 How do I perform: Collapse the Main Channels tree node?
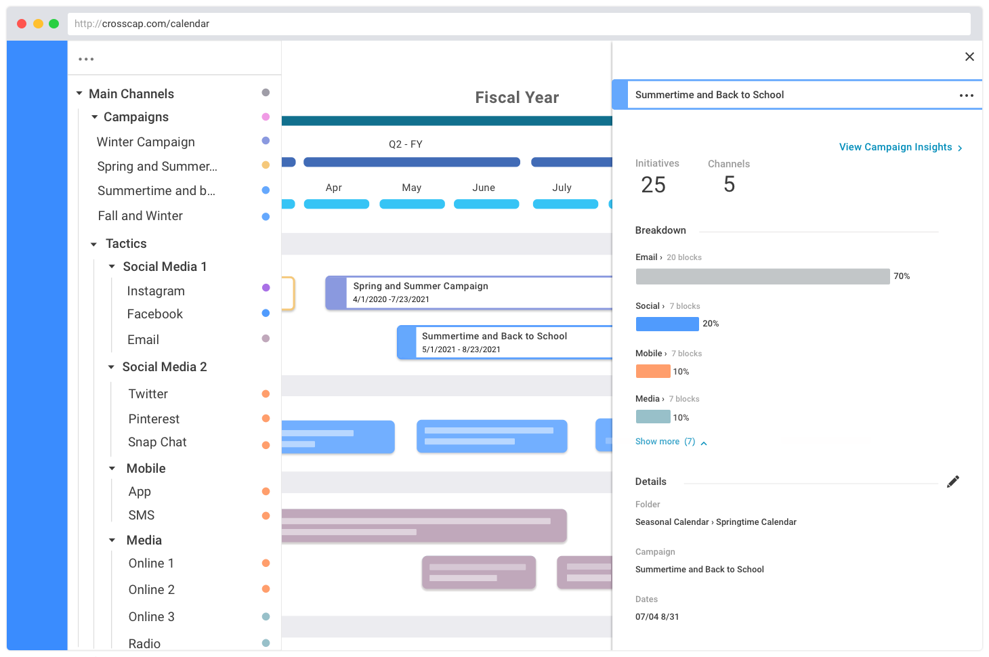click(79, 93)
